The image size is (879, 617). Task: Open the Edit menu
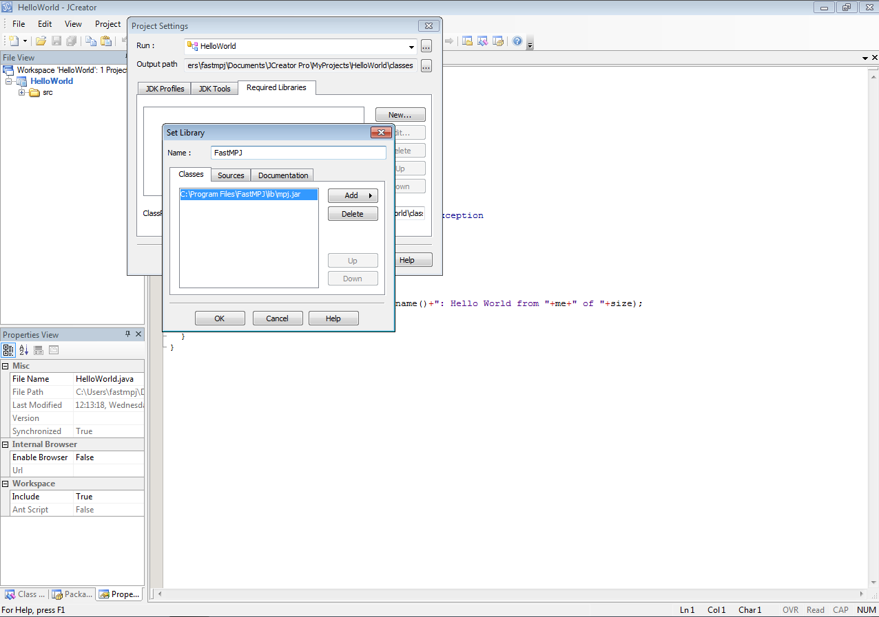tap(45, 24)
